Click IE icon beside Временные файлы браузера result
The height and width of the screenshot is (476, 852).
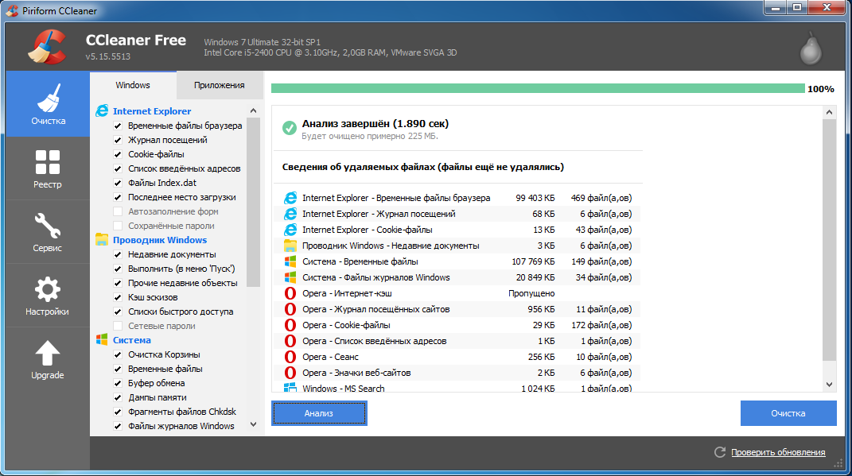290,198
